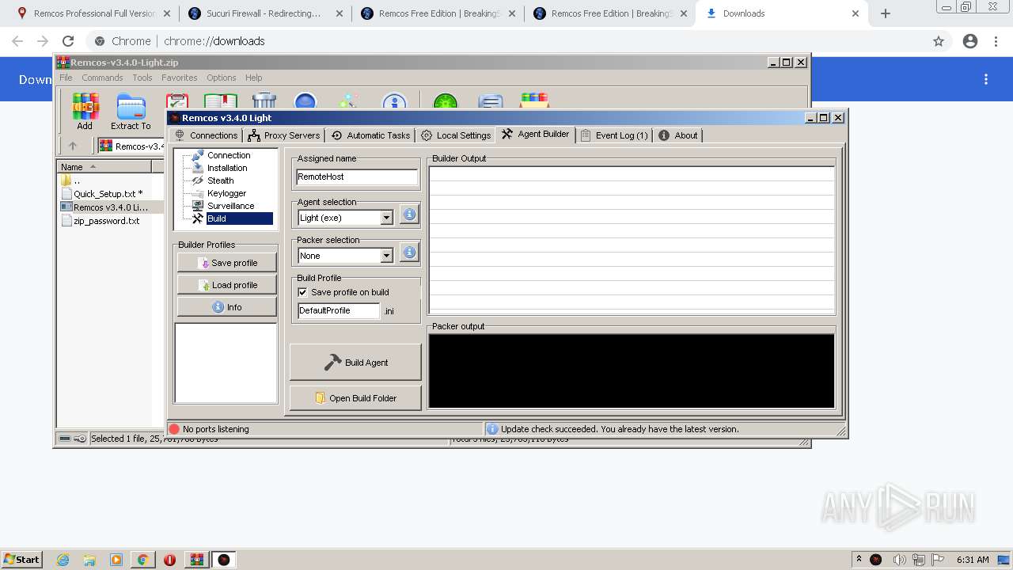Switch to the Connections tab

pyautogui.click(x=206, y=135)
